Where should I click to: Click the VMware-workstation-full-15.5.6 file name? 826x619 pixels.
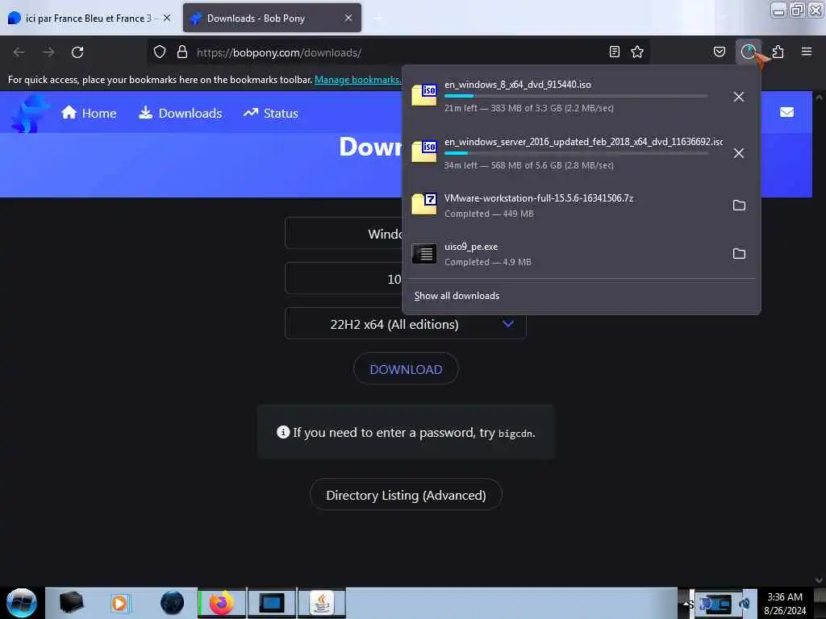click(x=538, y=198)
